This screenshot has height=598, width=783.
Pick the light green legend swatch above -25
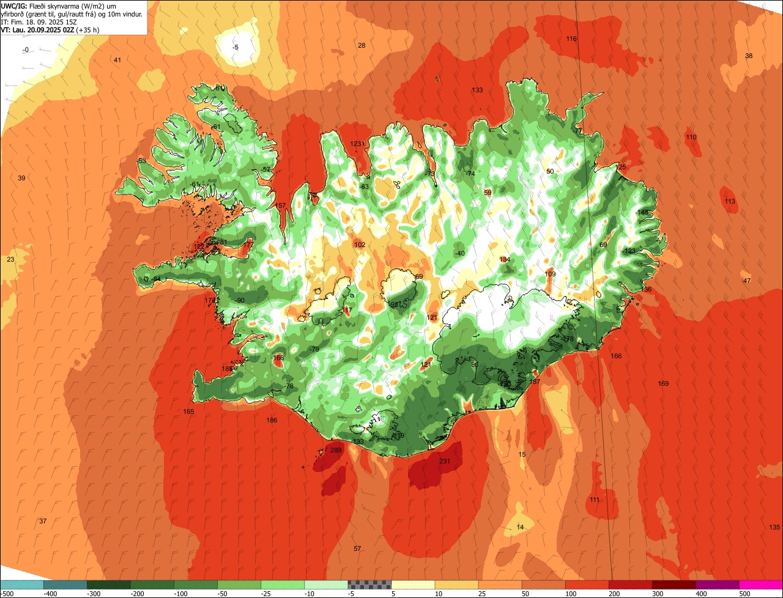pyautogui.click(x=283, y=585)
